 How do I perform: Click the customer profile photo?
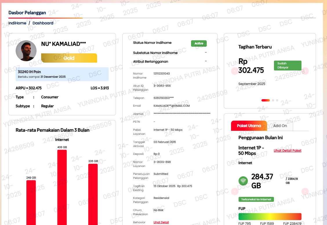26,51
